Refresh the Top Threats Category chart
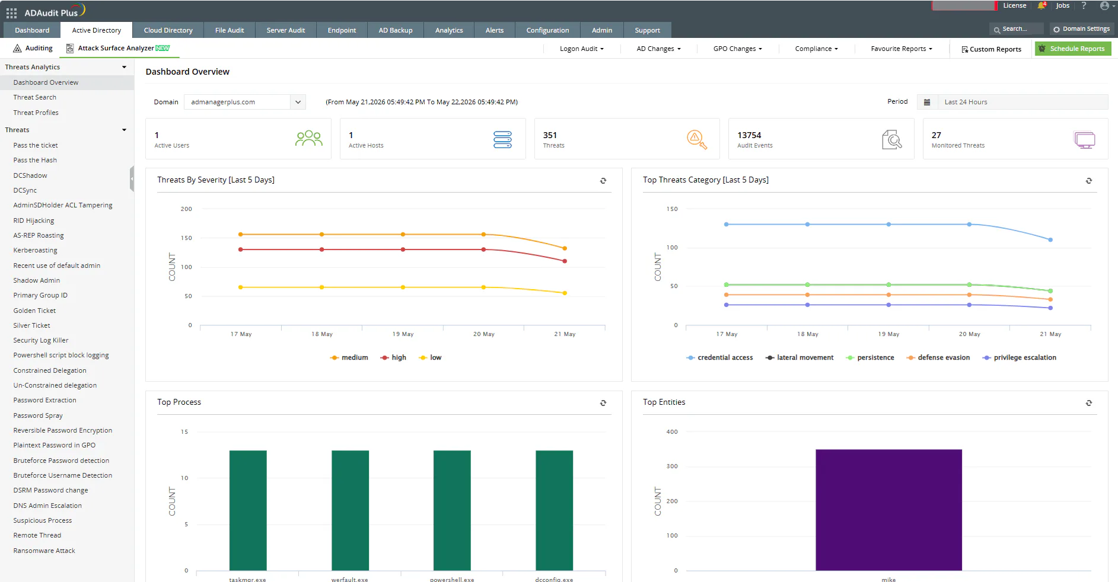This screenshot has height=582, width=1118. [1089, 181]
